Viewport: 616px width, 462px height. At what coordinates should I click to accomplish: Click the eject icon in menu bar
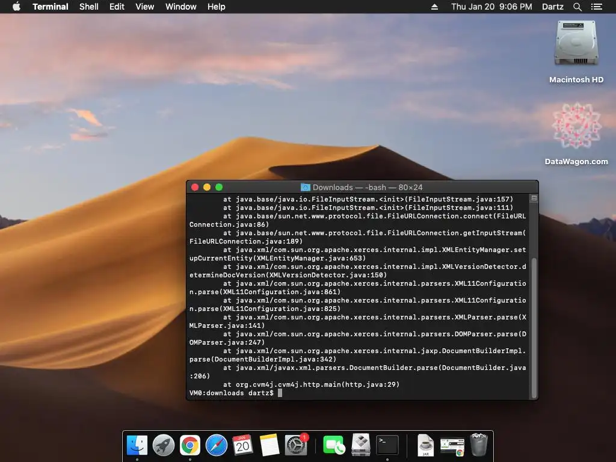point(434,7)
